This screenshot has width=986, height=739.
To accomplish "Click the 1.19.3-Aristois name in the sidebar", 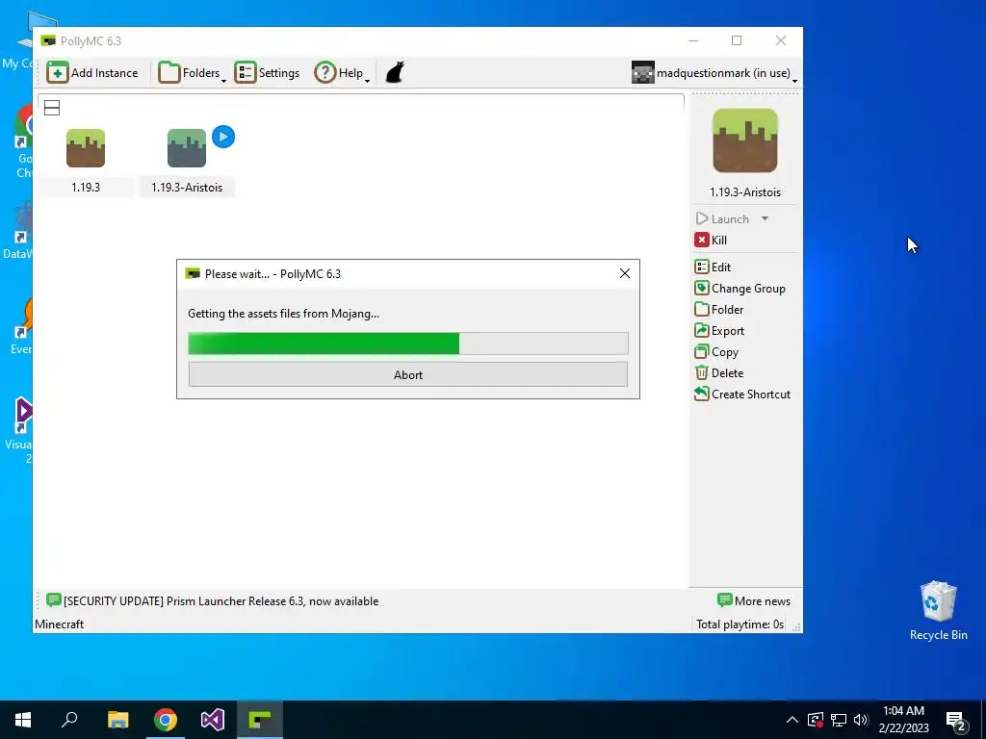I will pyautogui.click(x=745, y=192).
